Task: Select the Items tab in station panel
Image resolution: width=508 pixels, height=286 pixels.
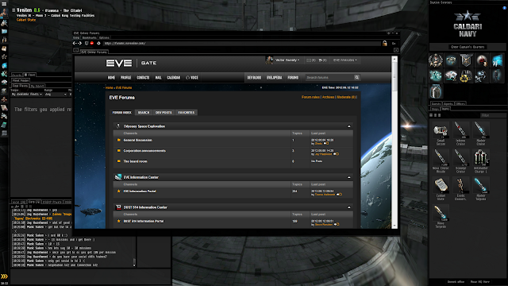Action: 446,109
